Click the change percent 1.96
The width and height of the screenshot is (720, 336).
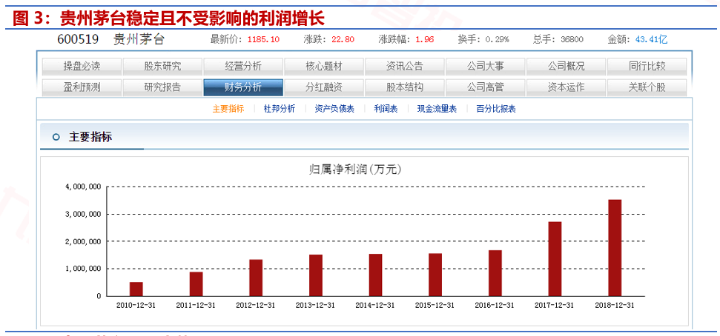point(425,39)
